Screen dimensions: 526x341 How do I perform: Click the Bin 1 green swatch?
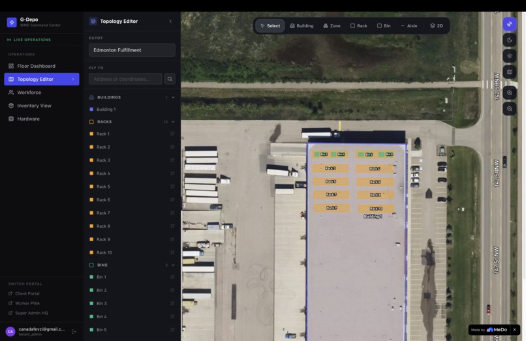[x=91, y=277]
